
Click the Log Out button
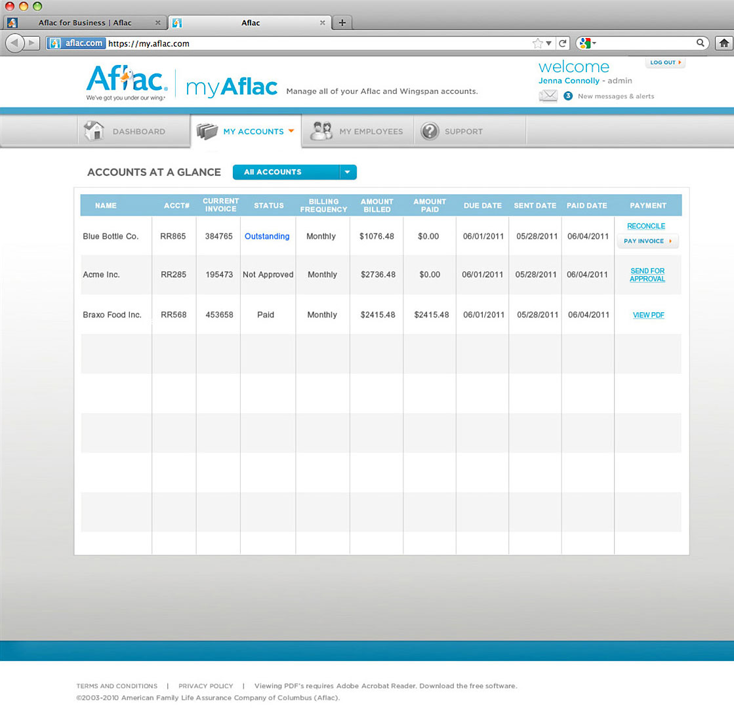(x=665, y=62)
